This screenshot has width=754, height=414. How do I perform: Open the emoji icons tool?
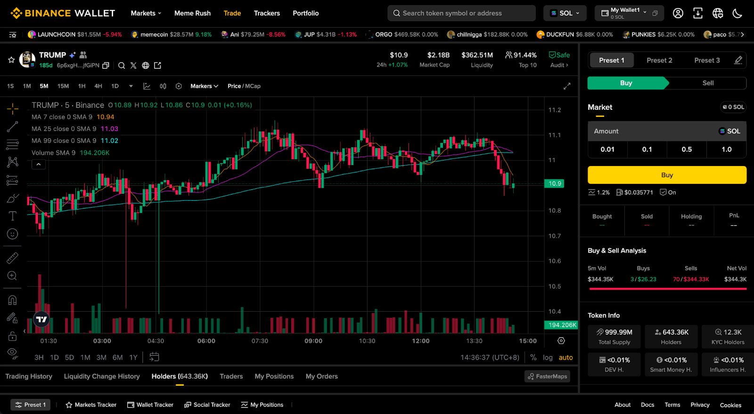tap(13, 234)
